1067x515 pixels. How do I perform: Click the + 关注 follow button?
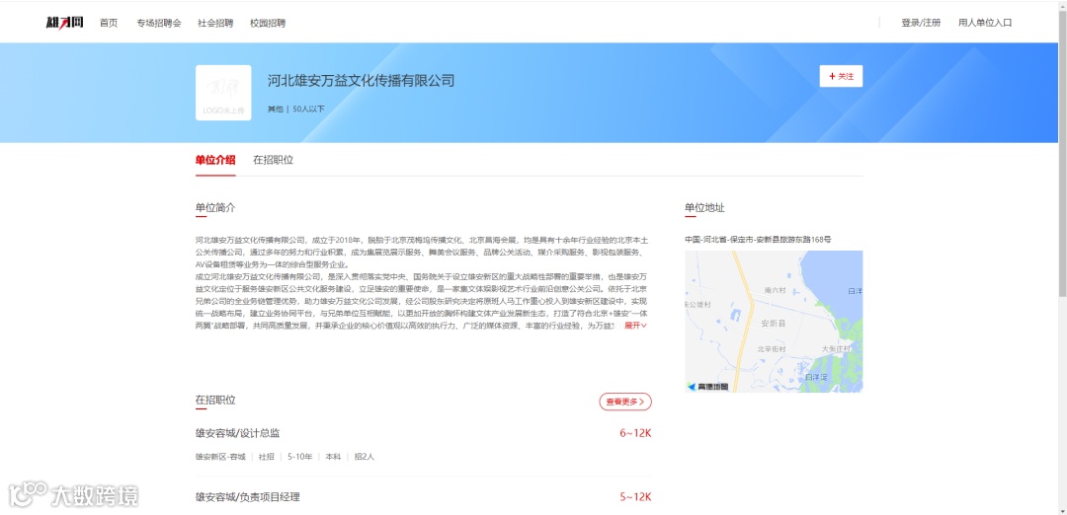(x=841, y=76)
